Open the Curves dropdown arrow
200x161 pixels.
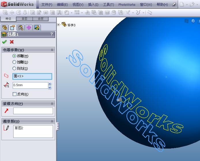point(143,13)
